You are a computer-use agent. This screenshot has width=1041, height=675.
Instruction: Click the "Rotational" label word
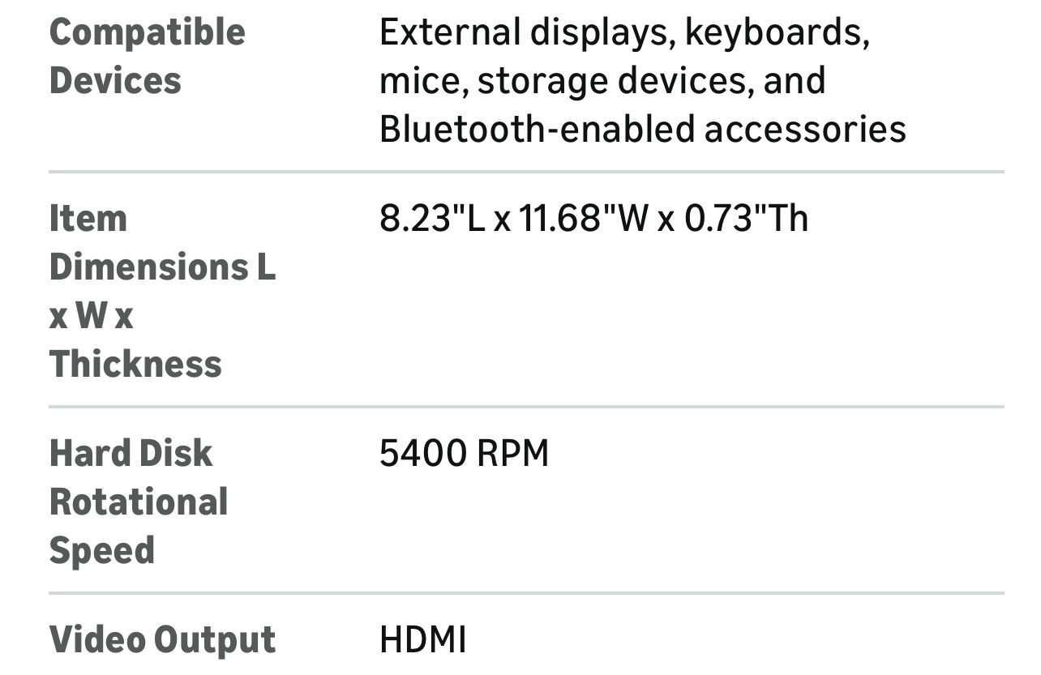coord(139,502)
